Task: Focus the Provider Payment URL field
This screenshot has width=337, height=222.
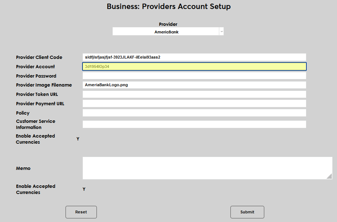Action: pos(194,104)
